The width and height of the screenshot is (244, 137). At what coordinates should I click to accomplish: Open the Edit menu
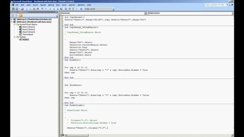(x=22, y=5)
